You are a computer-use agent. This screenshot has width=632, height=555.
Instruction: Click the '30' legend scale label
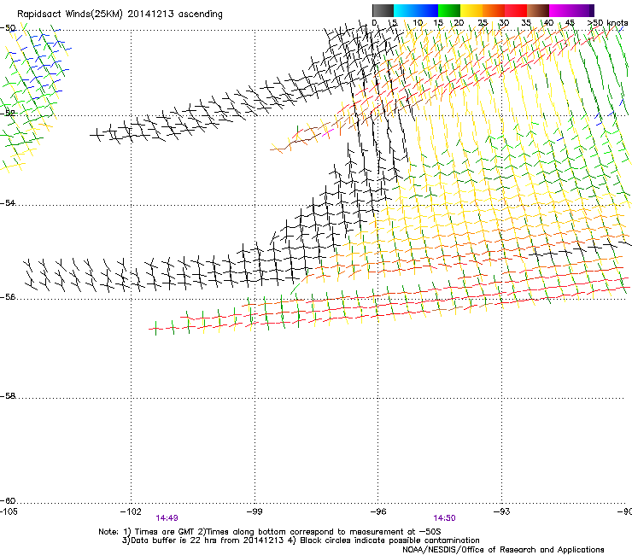tap(504, 23)
